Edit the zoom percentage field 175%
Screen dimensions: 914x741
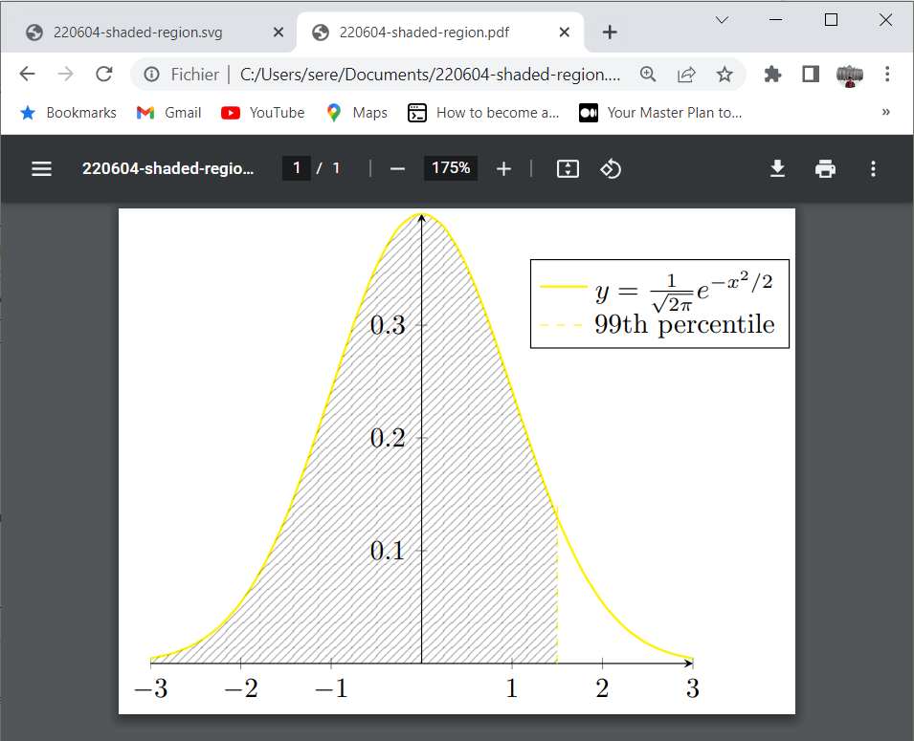pos(450,168)
